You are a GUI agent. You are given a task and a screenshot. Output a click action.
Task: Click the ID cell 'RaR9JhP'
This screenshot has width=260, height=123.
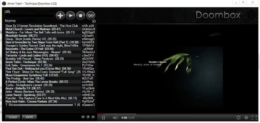pos(88,101)
